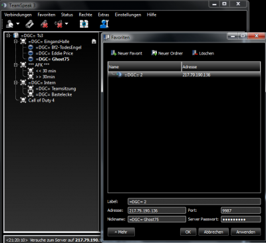The width and height of the screenshot is (266, 243).
Task: Open the Verbindungen menu
Action: click(18, 15)
